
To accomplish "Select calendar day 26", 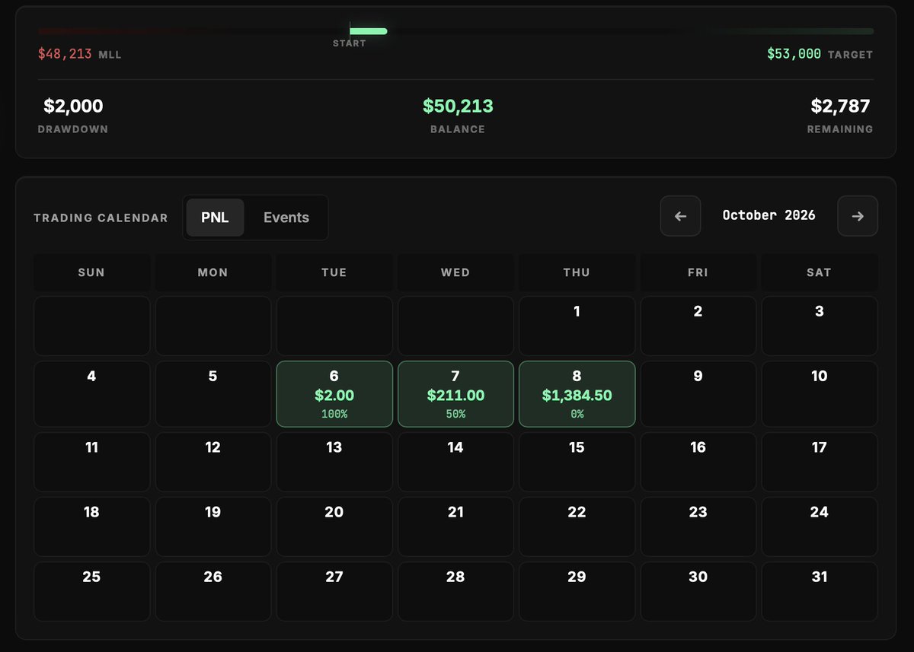I will [213, 591].
